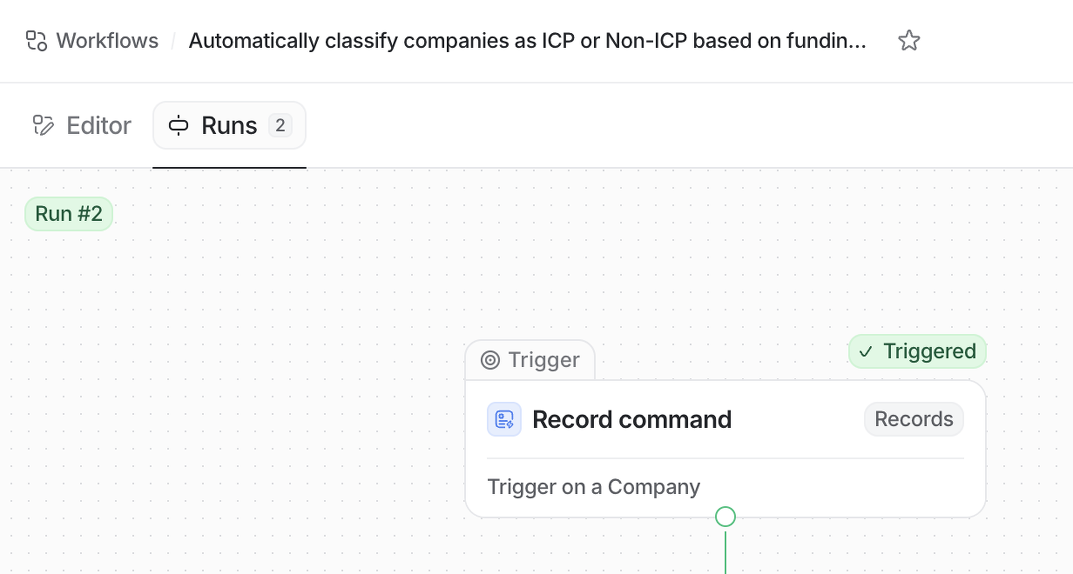This screenshot has width=1073, height=574.
Task: Click the Run #2 badge
Action: point(69,214)
